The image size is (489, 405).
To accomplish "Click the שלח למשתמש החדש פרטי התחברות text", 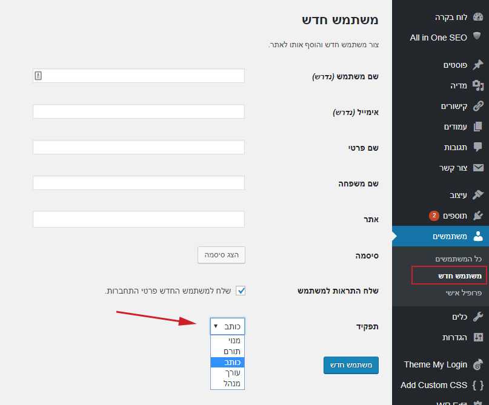I will [168, 291].
